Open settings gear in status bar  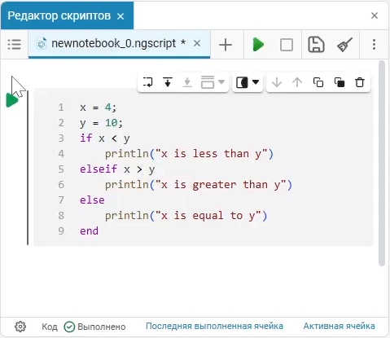pos(20,327)
